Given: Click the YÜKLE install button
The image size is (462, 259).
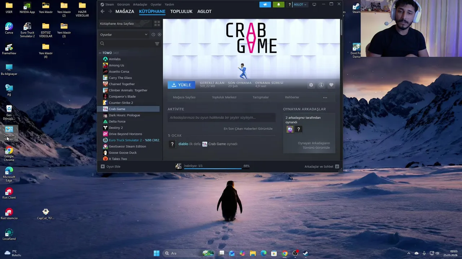Looking at the screenshot, I should click(181, 85).
